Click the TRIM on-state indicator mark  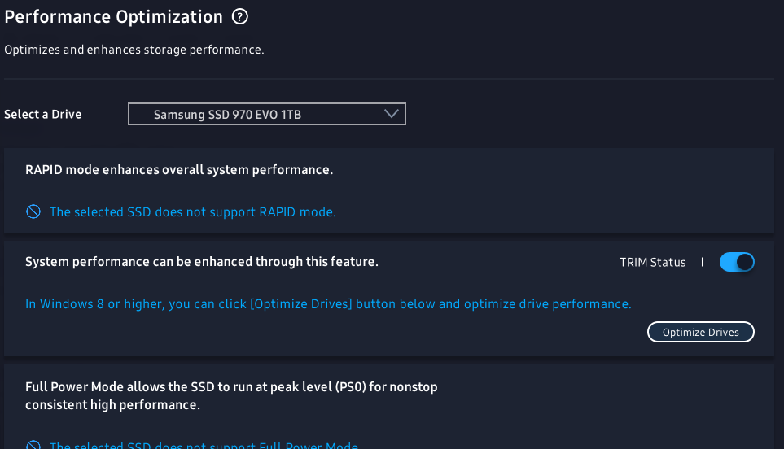[703, 262]
